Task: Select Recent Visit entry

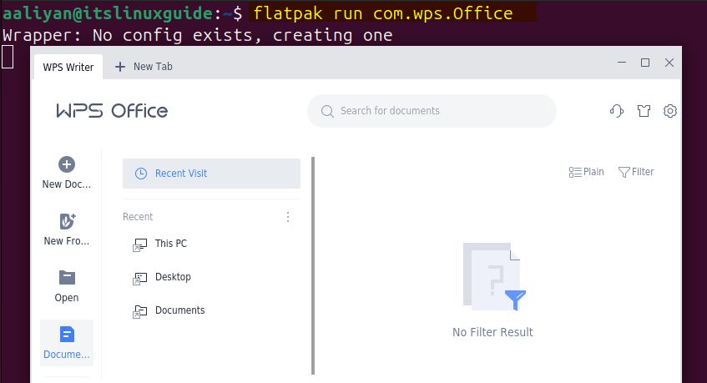Action: tap(211, 174)
